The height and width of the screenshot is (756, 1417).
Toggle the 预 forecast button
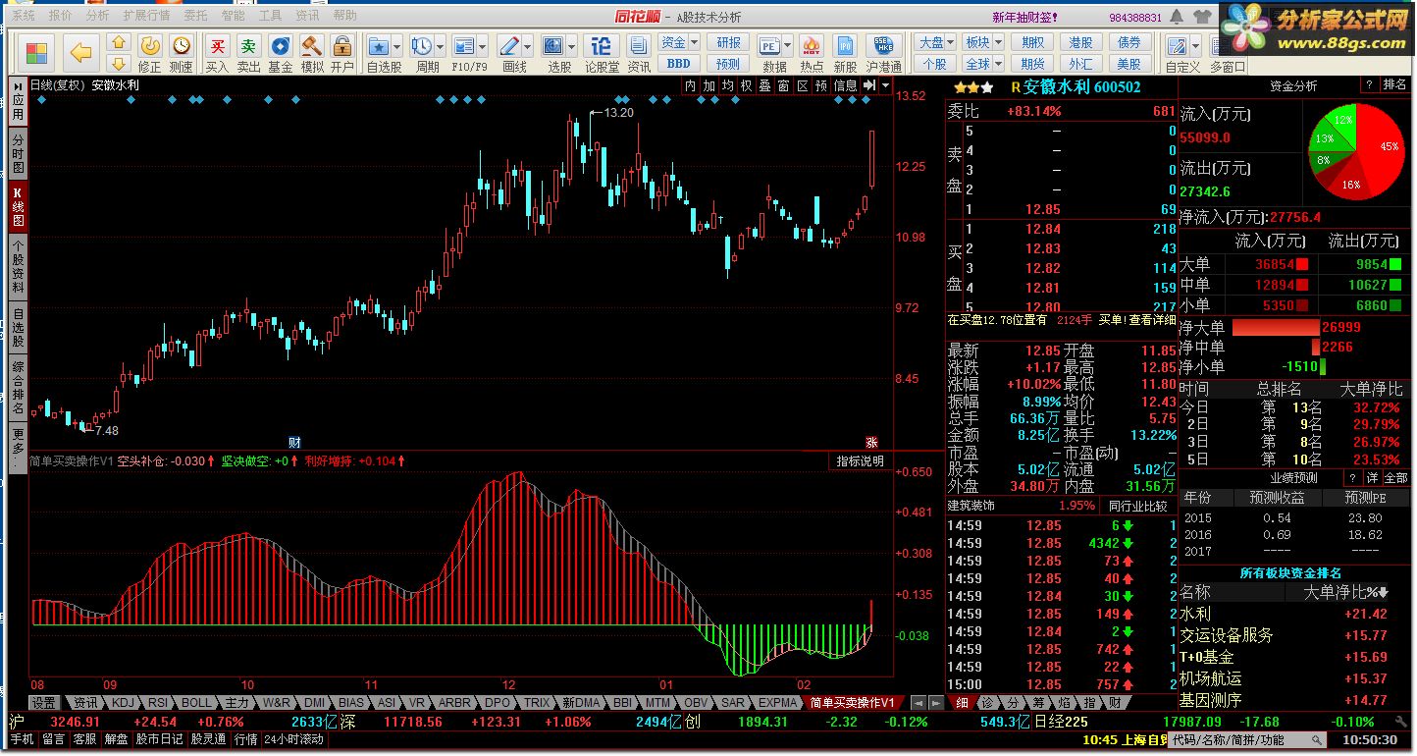point(821,86)
